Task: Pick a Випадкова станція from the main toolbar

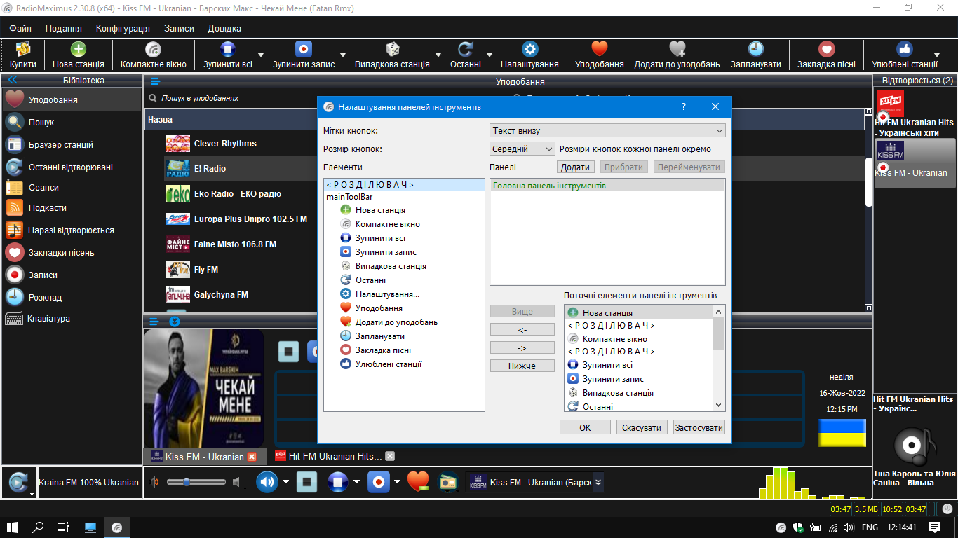Action: pos(392,55)
